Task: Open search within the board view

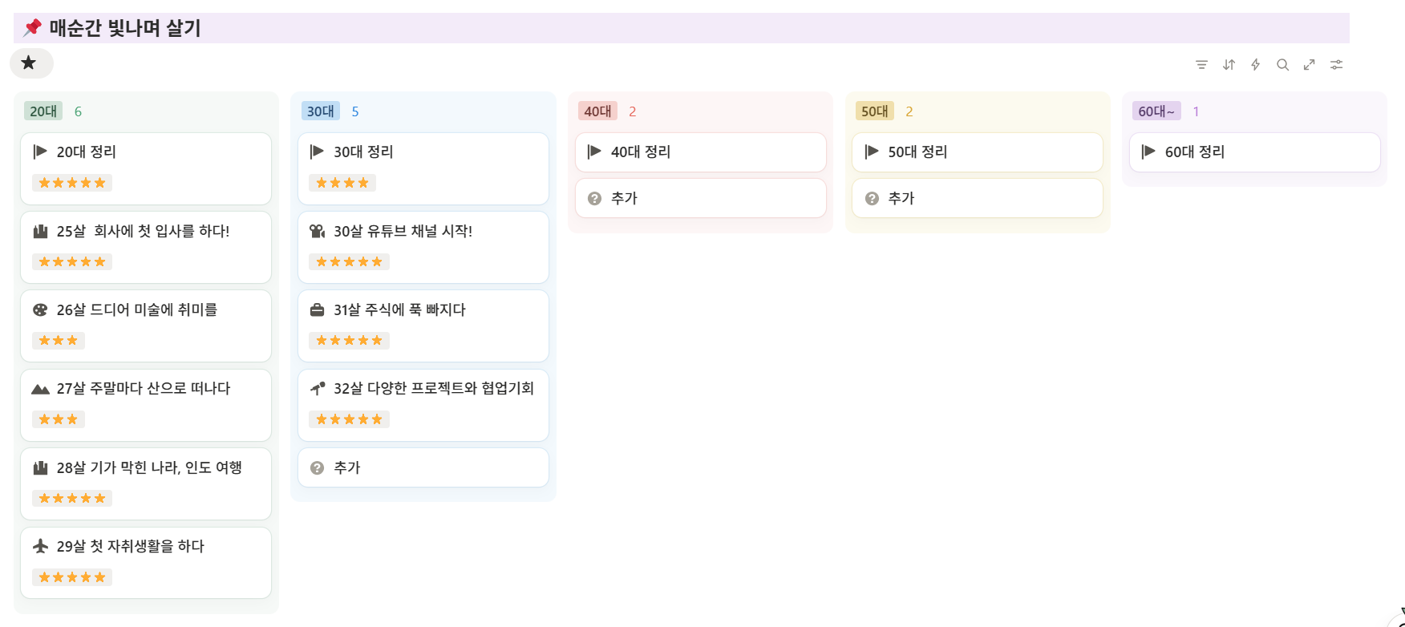Action: pos(1283,64)
